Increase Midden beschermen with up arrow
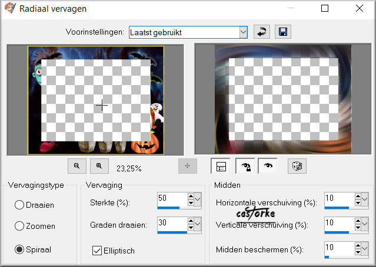The image size is (376, 267). point(358,245)
